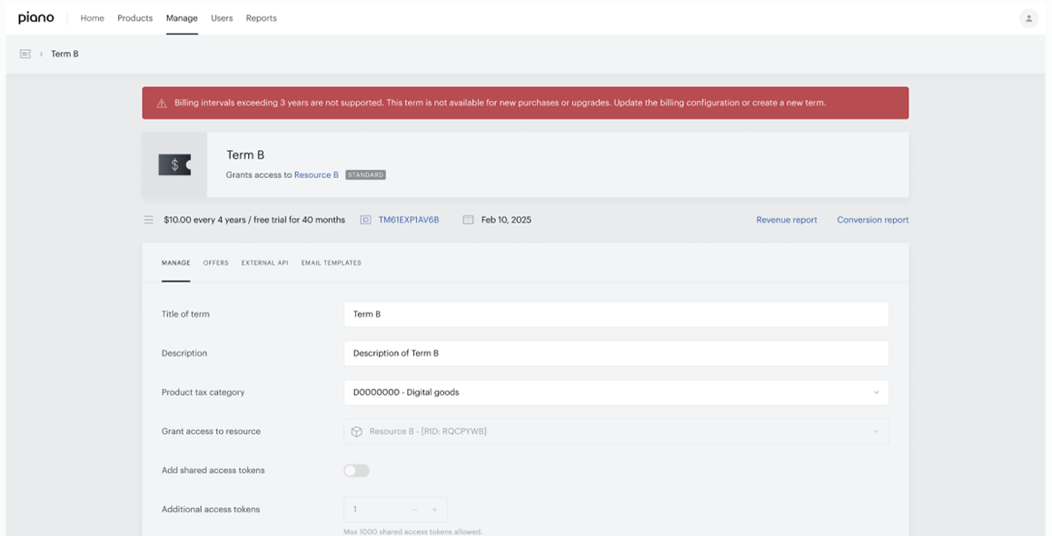Decrease additional access tokens with minus
The image size is (1052, 536).
coord(414,510)
